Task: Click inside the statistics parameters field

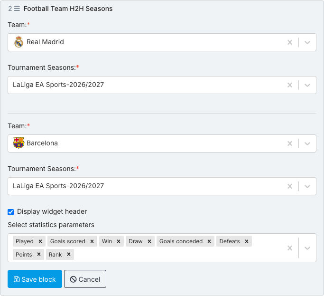Action: point(162,248)
